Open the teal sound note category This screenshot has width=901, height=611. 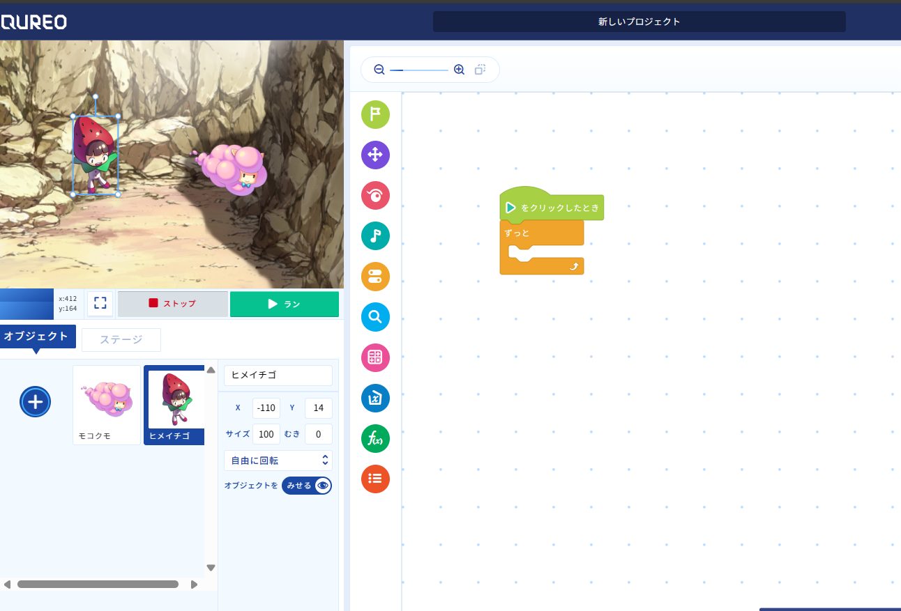(375, 235)
